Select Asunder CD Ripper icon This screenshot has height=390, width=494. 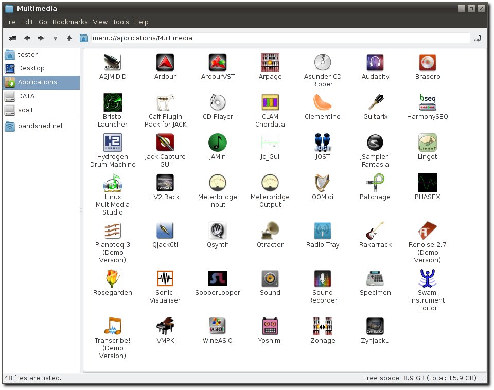pos(323,62)
